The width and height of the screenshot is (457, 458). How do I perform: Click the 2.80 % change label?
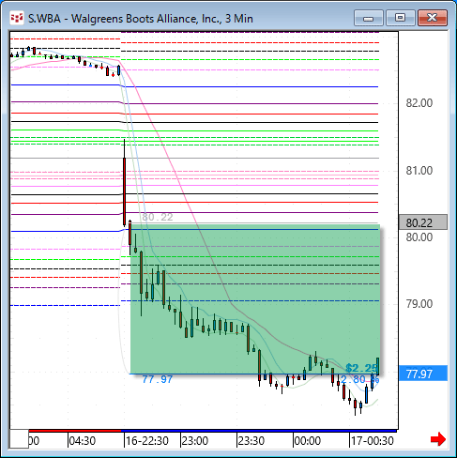coord(359,379)
